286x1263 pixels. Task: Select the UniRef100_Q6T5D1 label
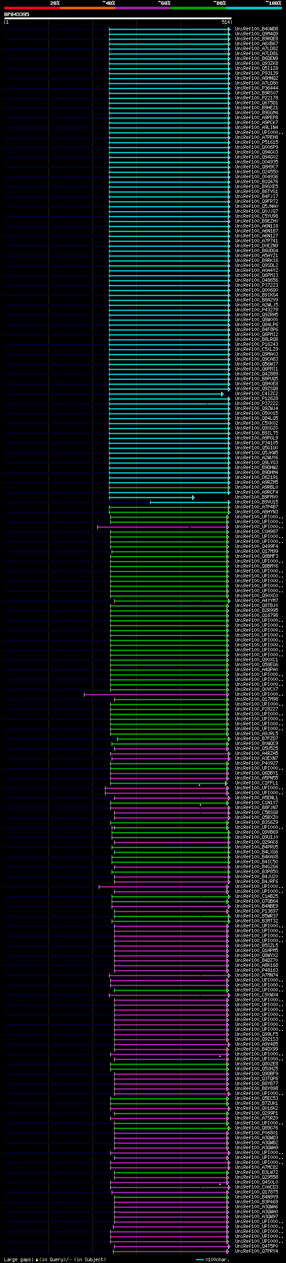257,103
